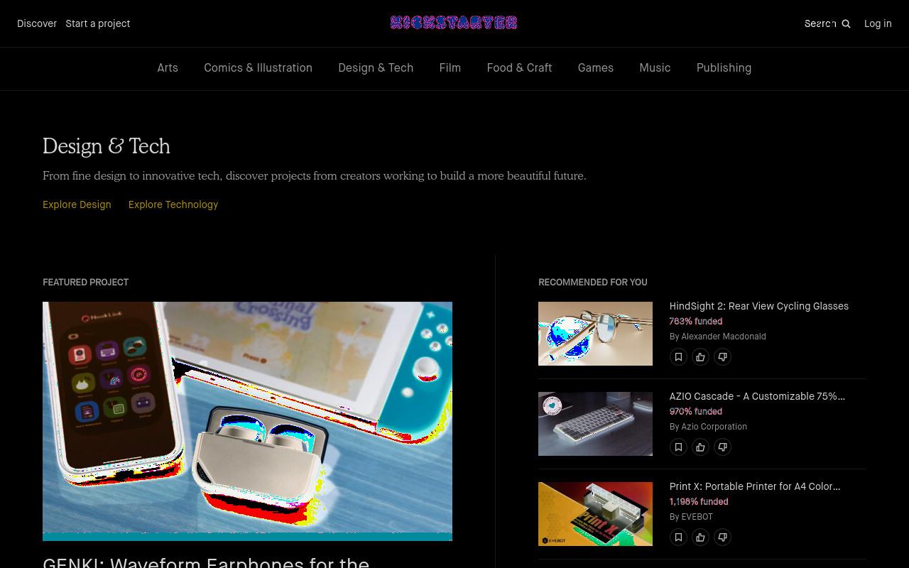The height and width of the screenshot is (568, 909).
Task: Click the AZIO Cascade keyboard thumbnail
Action: coord(595,424)
